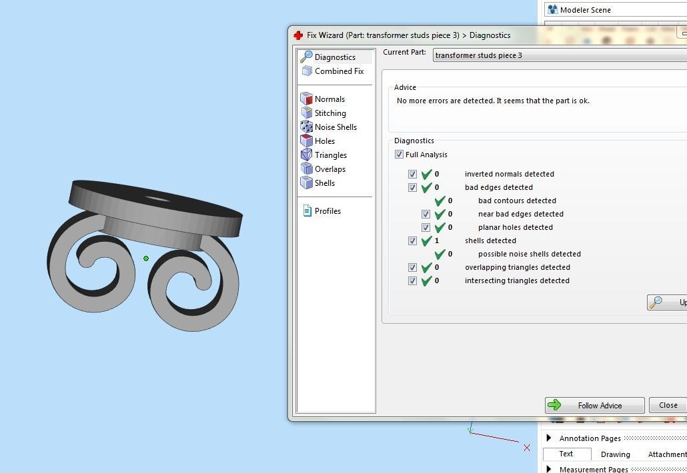687x473 pixels.
Task: Open the Current Part dropdown
Action: [560, 55]
